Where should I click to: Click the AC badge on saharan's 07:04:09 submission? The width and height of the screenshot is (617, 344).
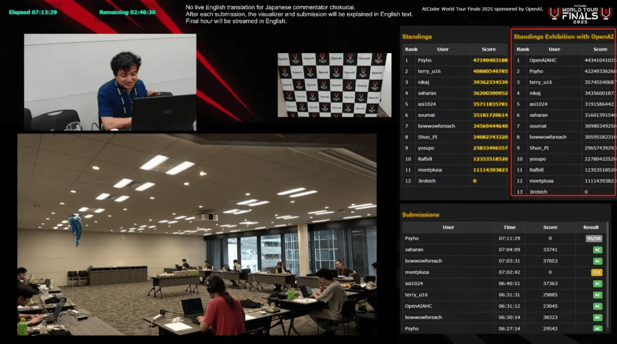pyautogui.click(x=598, y=250)
